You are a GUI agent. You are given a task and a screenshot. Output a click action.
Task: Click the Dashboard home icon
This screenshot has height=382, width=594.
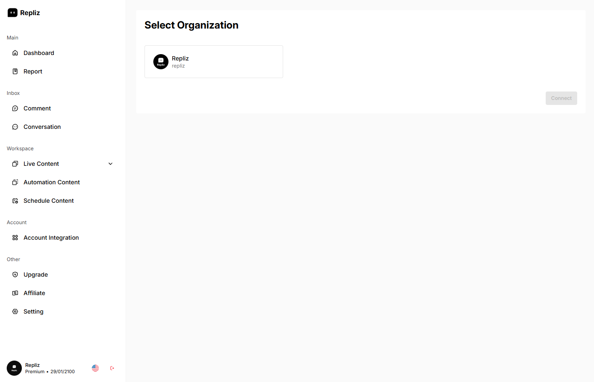coord(15,53)
